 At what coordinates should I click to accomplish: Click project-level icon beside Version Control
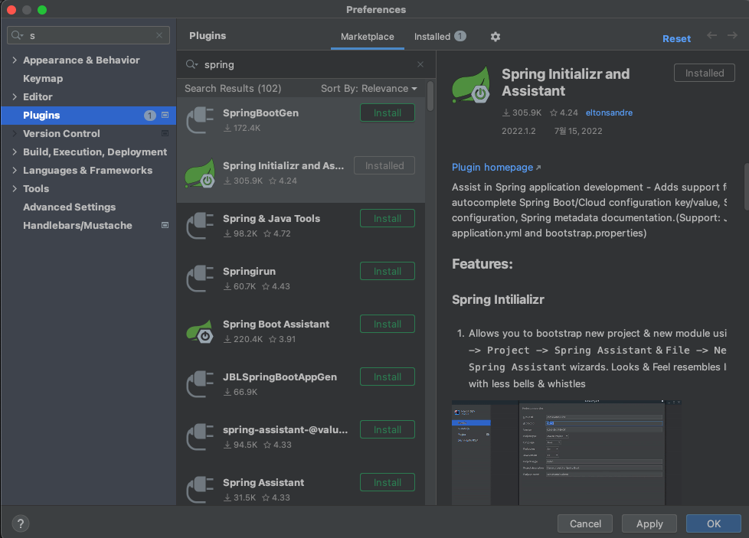click(x=165, y=134)
